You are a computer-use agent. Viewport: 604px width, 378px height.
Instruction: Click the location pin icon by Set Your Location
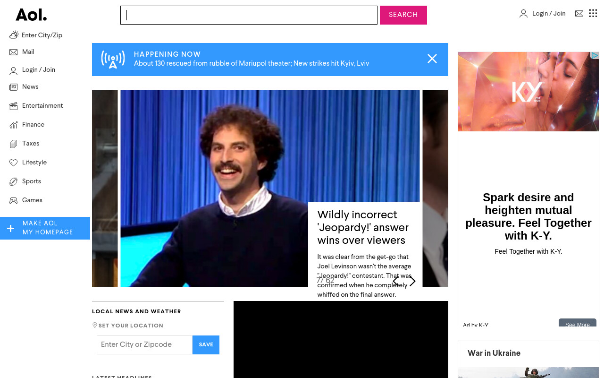94,325
